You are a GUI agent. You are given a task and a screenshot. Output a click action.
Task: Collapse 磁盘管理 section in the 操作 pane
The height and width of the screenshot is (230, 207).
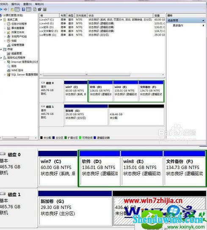pyautogui.click(x=203, y=20)
